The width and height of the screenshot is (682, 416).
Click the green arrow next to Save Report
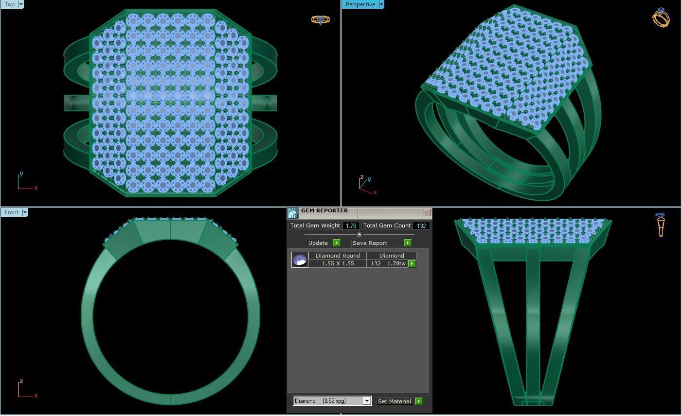(407, 243)
